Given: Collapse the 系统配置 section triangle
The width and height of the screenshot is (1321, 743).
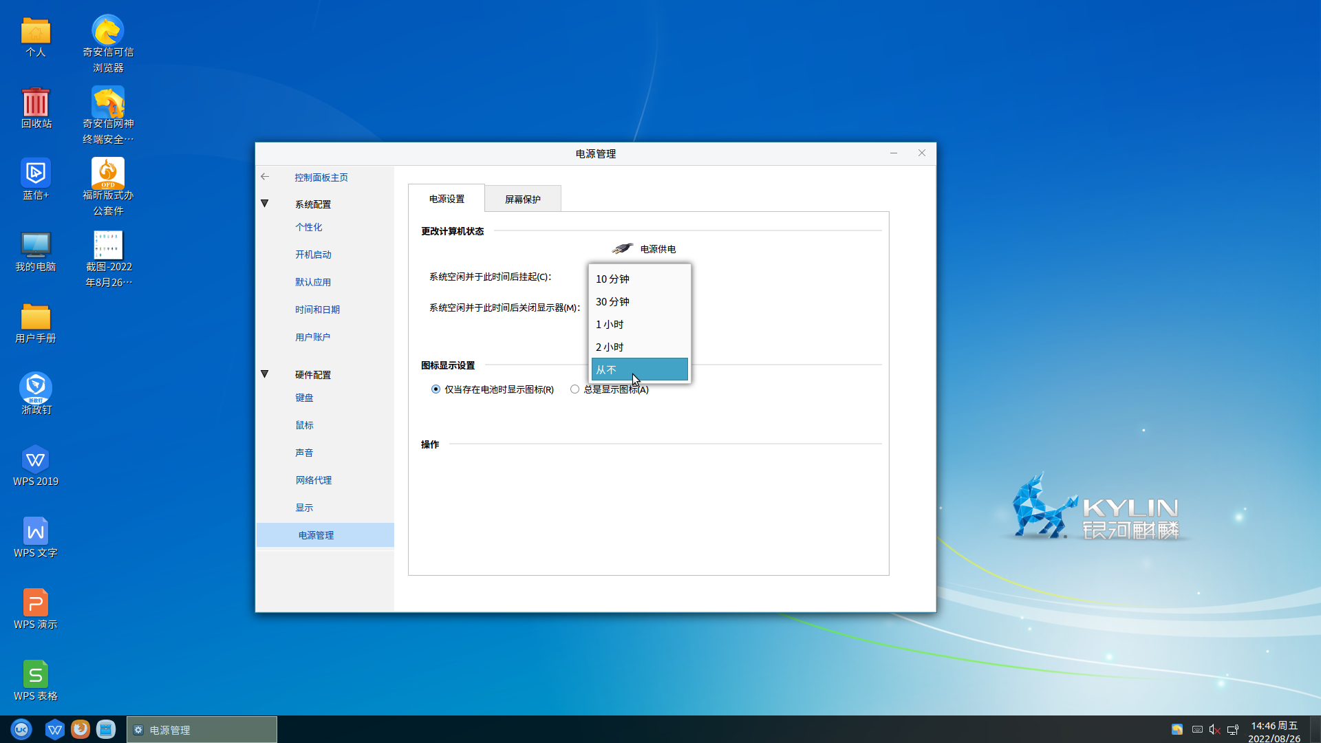Looking at the screenshot, I should click(x=264, y=204).
